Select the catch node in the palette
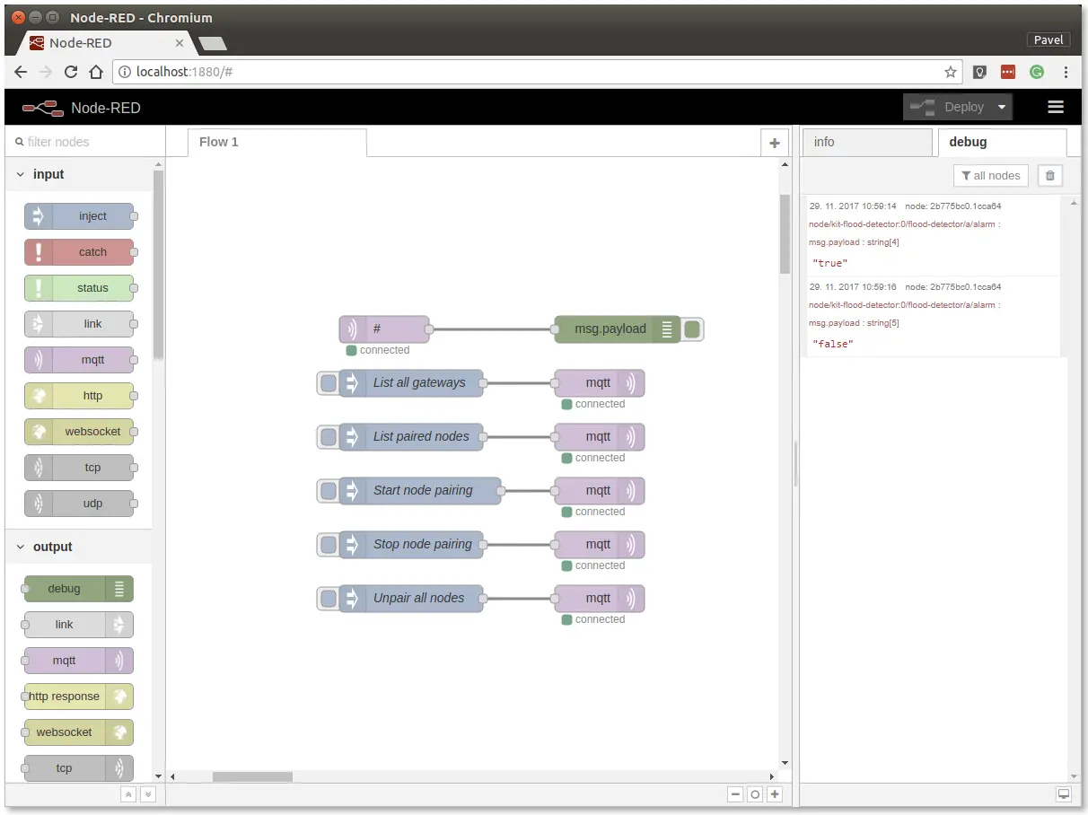This screenshot has height=815, width=1088. coord(79,252)
